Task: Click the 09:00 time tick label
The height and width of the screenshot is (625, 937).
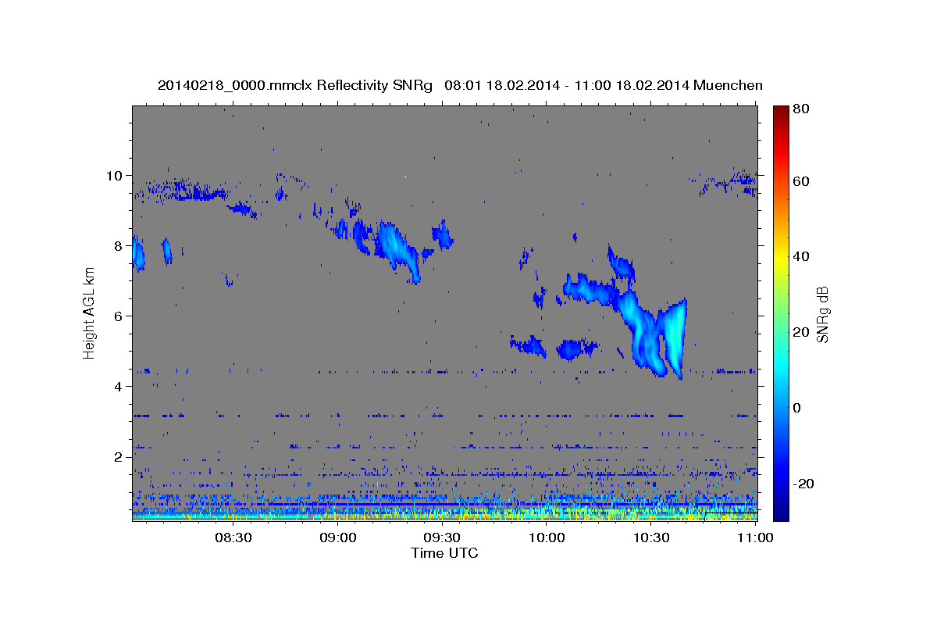Action: pyautogui.click(x=337, y=537)
